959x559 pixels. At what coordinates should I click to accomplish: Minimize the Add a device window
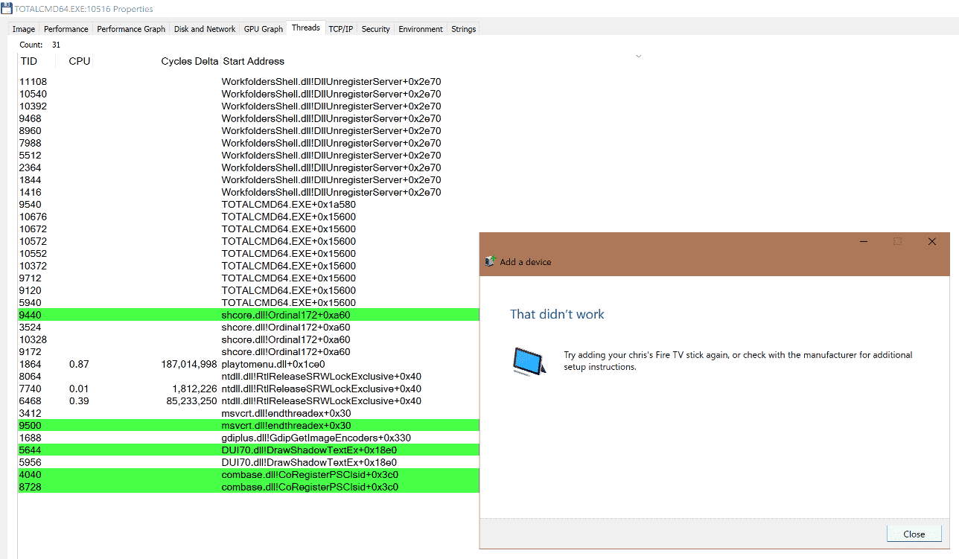tap(864, 241)
